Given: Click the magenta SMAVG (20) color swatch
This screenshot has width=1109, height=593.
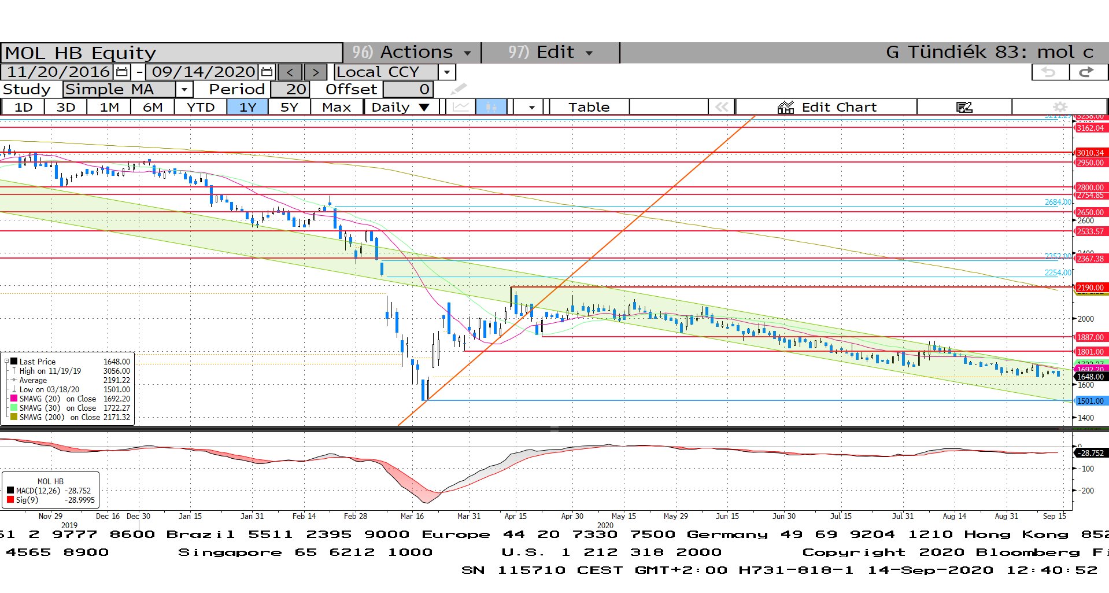Looking at the screenshot, I should (14, 399).
